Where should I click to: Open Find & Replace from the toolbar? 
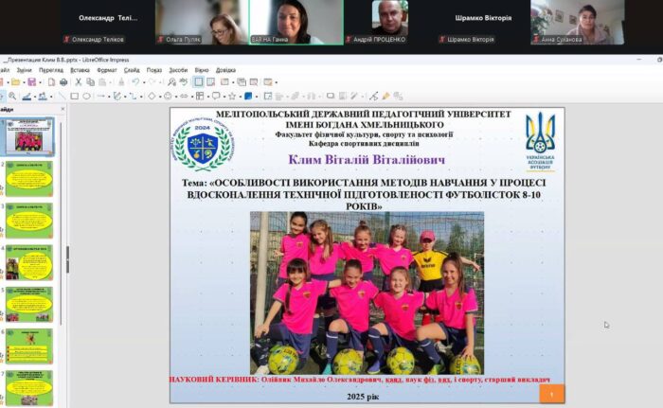coord(170,82)
